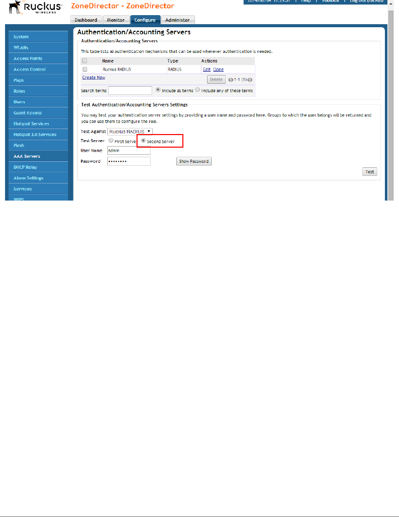The width and height of the screenshot is (399, 517).
Task: Open Guest Access sidebar item
Action: pos(38,113)
